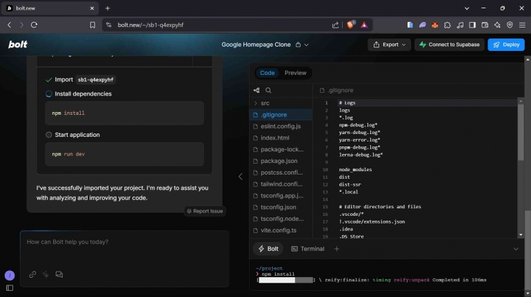Open new browser tab

point(108,8)
